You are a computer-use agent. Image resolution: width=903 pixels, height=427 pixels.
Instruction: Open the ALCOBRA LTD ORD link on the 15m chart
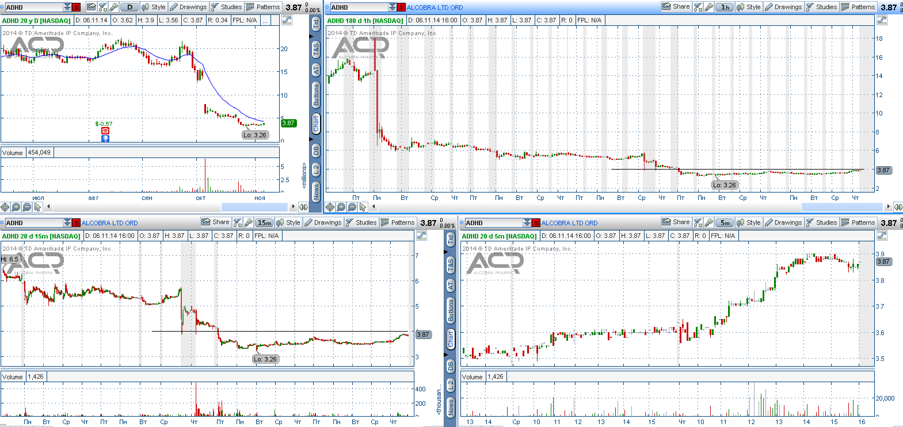(109, 223)
